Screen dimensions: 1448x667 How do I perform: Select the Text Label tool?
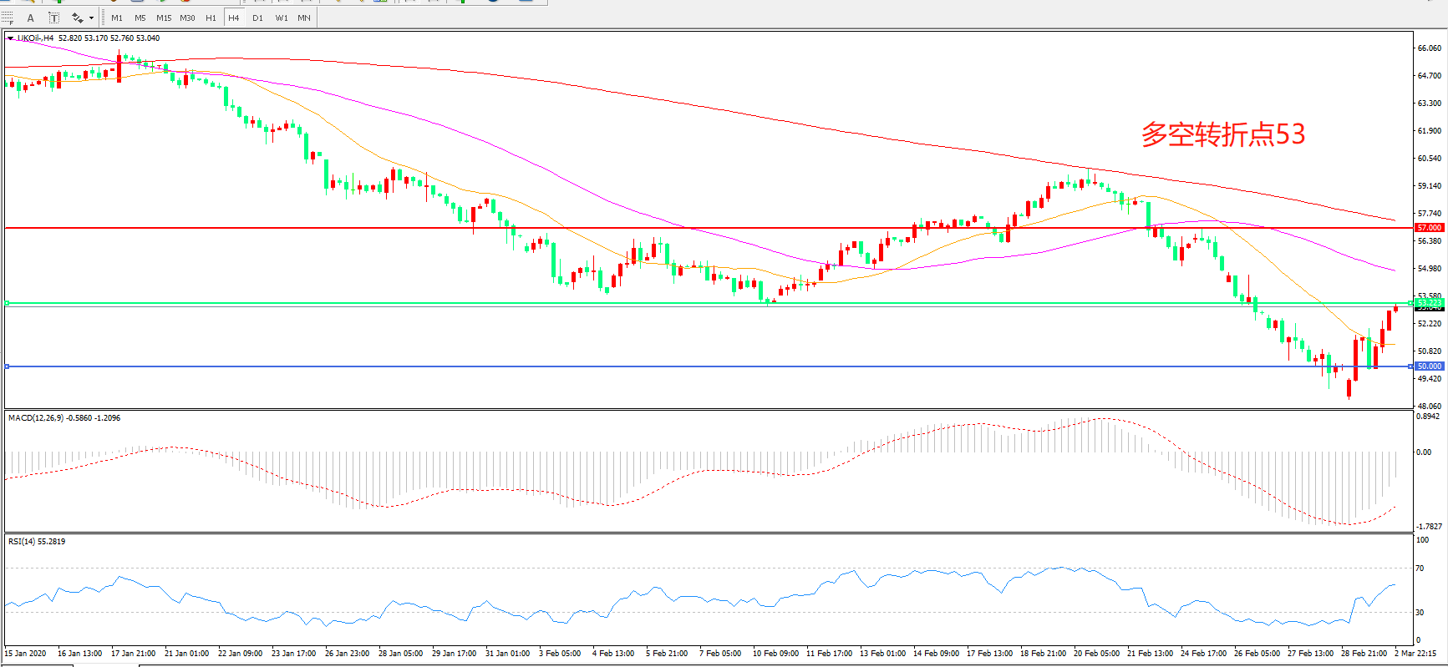tap(53, 18)
